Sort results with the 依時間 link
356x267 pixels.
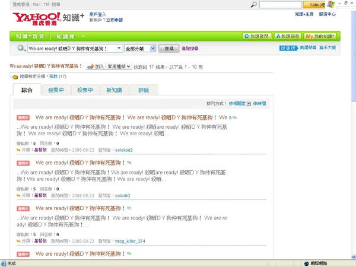(259, 103)
